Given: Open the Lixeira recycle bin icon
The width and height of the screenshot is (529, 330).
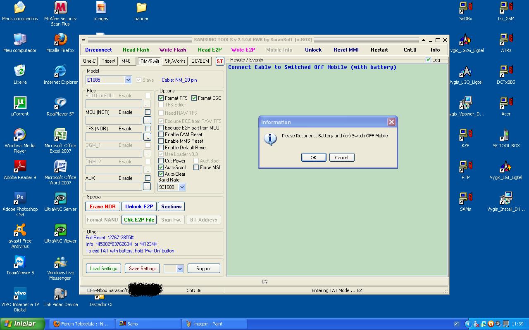Looking at the screenshot, I should [x=20, y=74].
